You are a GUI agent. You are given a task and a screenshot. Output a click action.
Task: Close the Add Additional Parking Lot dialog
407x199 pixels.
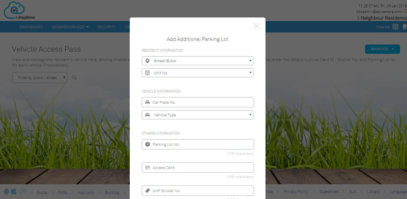(256, 26)
